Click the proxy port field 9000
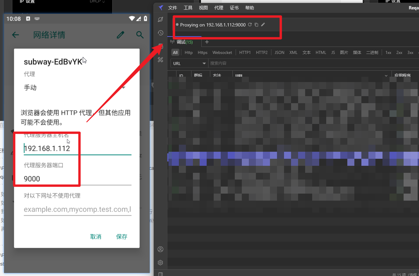 [77, 179]
